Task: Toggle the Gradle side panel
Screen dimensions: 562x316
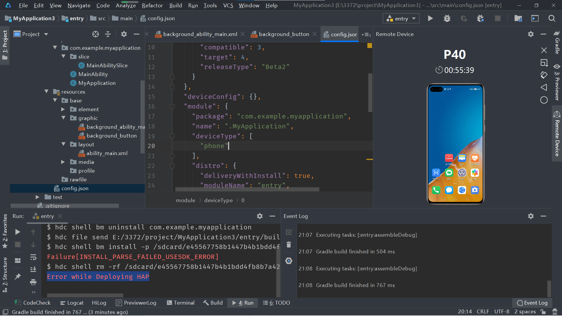Action: 557,42
